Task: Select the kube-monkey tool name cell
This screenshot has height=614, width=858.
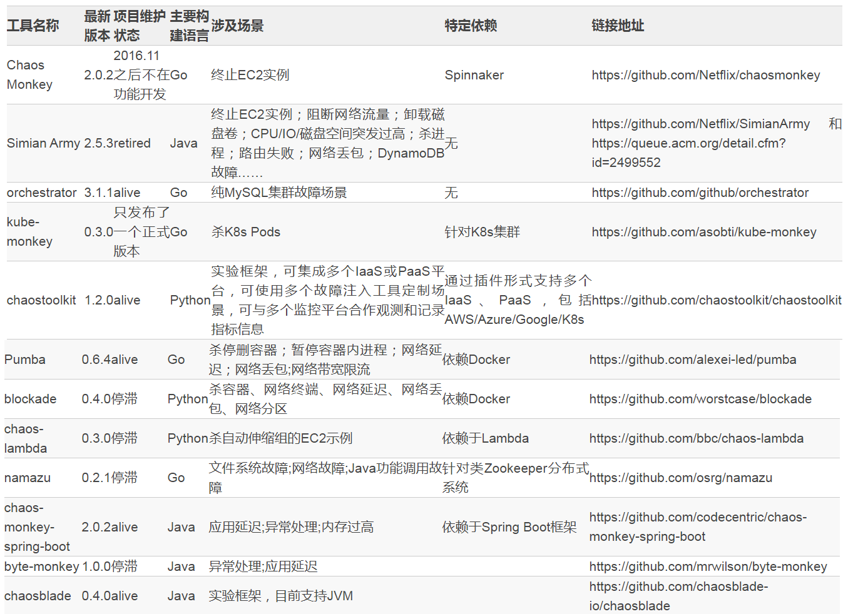Action: [29, 231]
